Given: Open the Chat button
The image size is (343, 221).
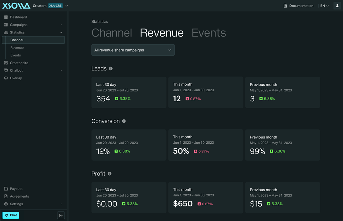Looking at the screenshot, I should click(x=11, y=215).
